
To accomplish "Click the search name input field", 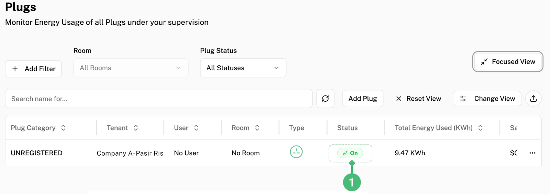I will [x=158, y=99].
